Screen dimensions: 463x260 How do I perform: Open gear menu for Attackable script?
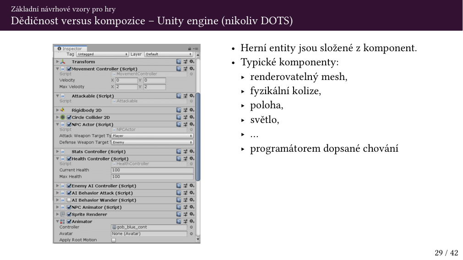click(x=191, y=96)
